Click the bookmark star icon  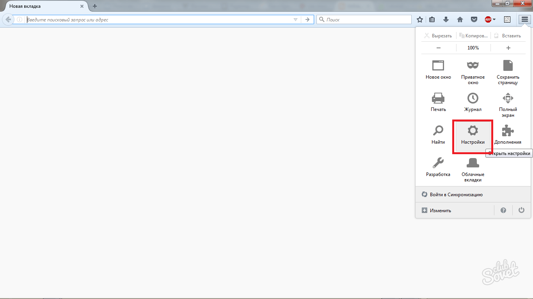click(420, 19)
